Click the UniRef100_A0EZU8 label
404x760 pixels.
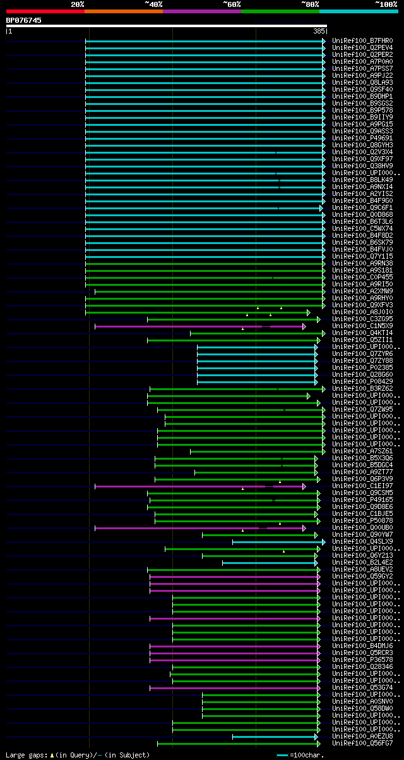tap(362, 736)
